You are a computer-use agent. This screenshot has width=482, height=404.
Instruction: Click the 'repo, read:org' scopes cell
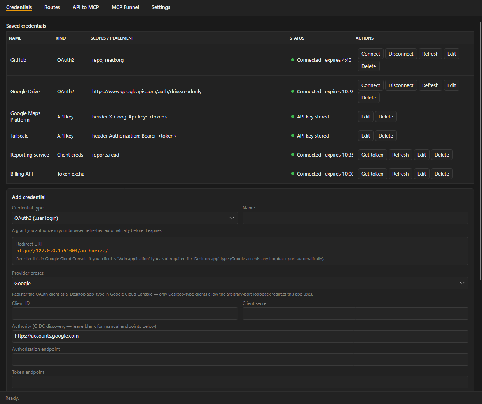108,60
